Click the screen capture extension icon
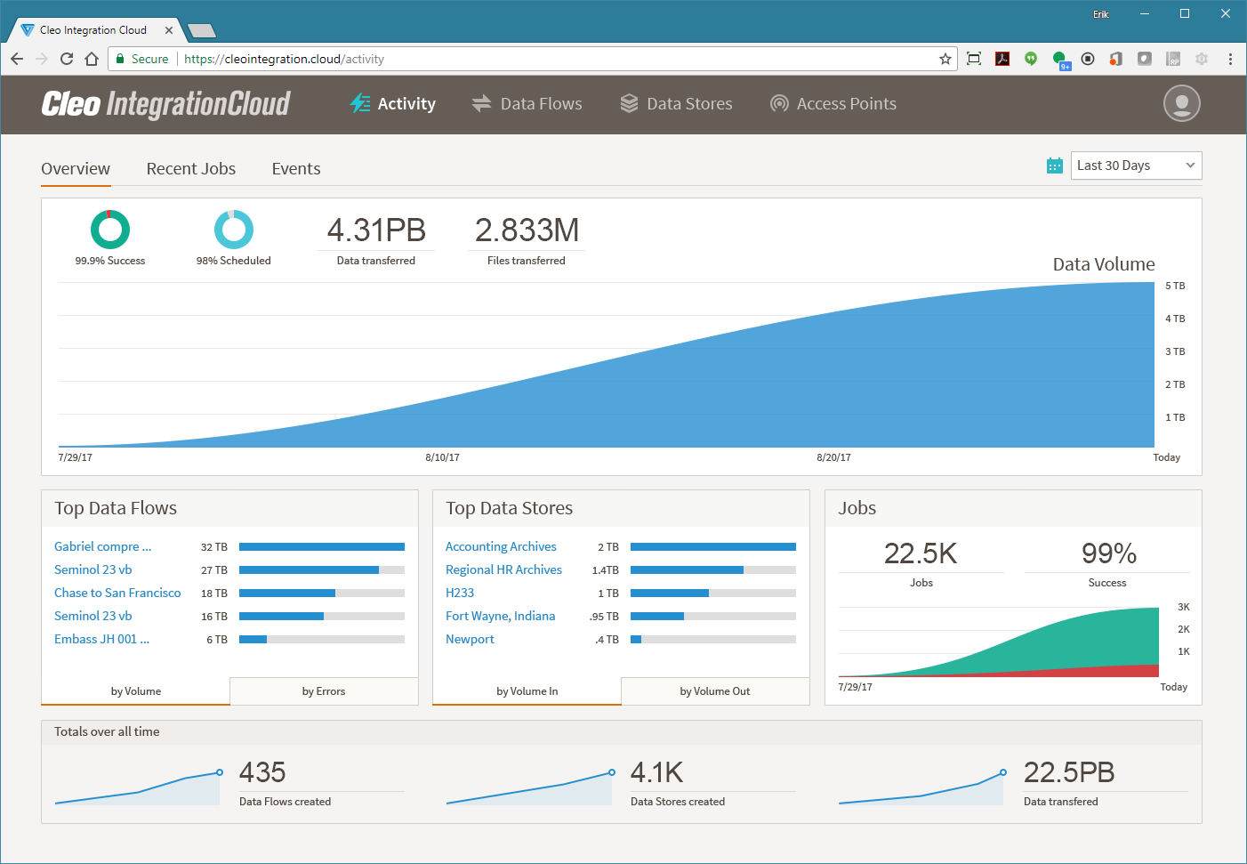This screenshot has height=864, width=1247. (x=974, y=59)
